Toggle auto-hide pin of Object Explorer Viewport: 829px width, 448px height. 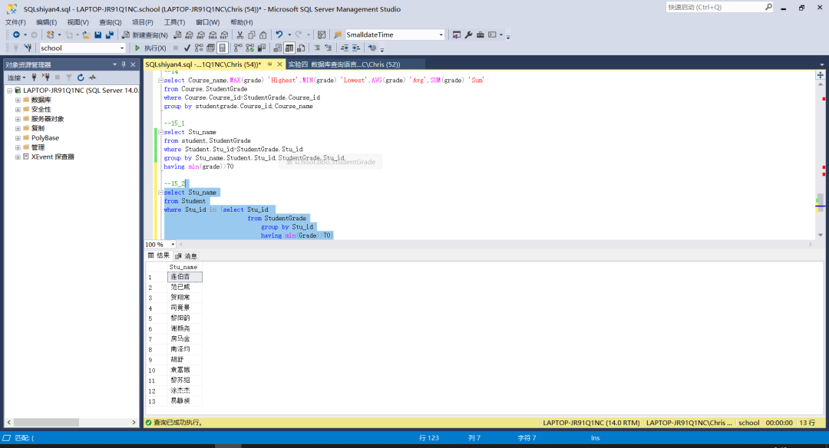point(124,64)
